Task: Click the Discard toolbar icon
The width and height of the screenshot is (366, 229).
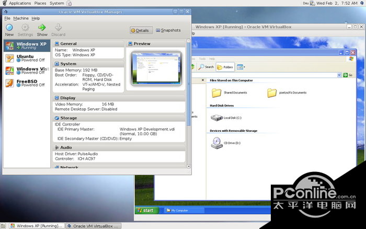Action: click(x=58, y=28)
